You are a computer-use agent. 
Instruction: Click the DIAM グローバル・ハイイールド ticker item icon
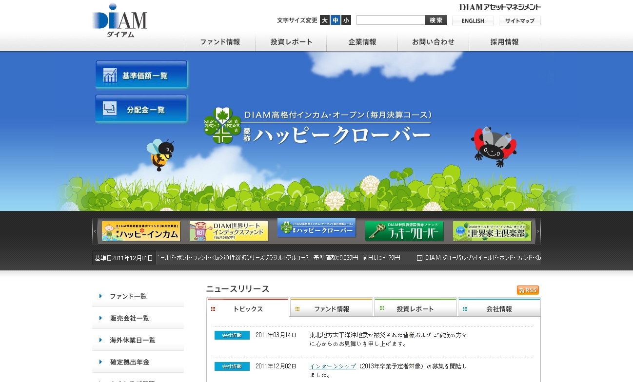[x=419, y=258]
